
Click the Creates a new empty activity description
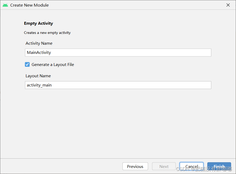47,33
